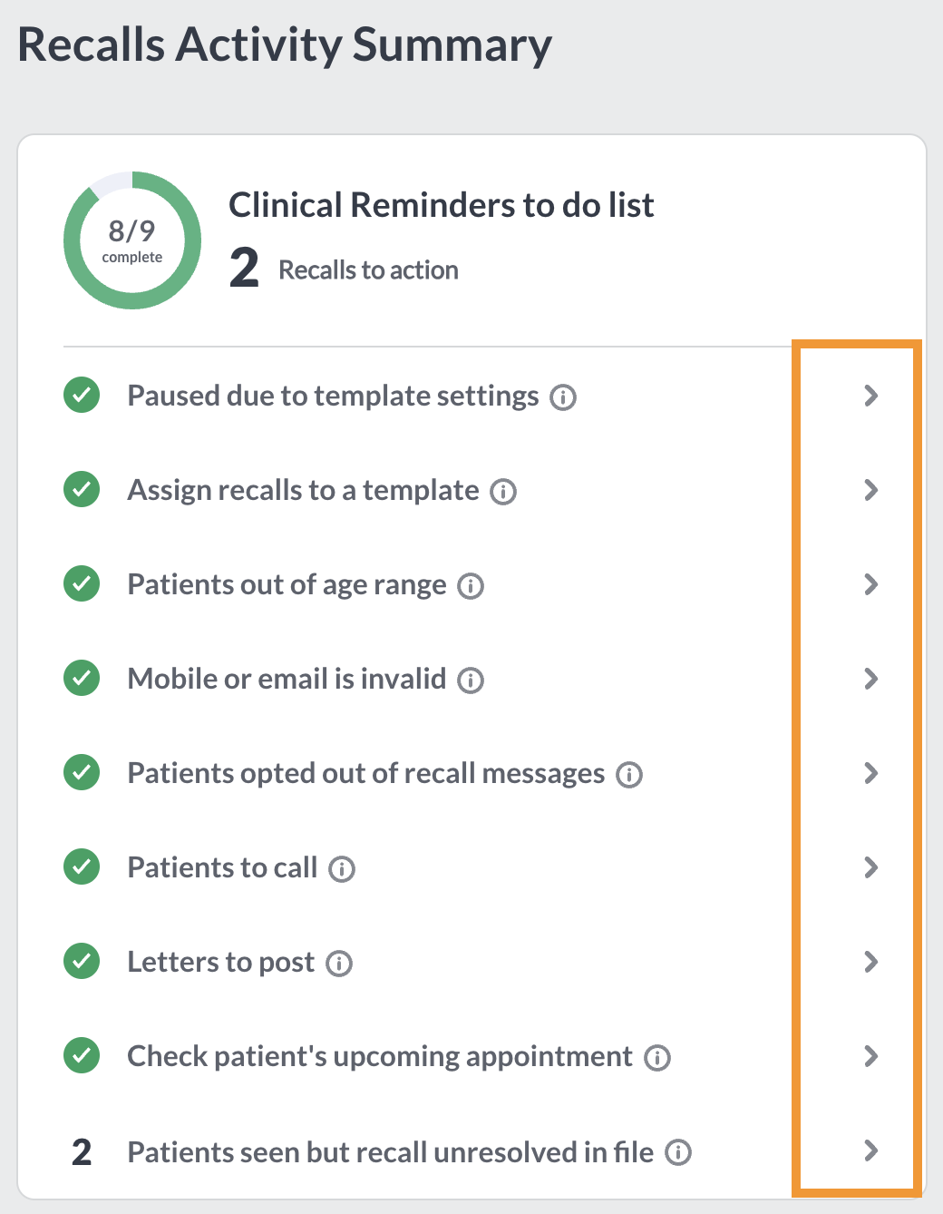
Task: Click info icon beside Letters to post
Action: (339, 964)
